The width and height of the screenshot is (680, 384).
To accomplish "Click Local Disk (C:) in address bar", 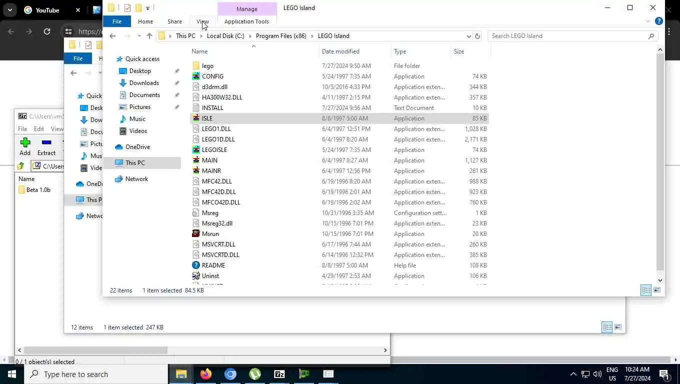I will 225,36.
